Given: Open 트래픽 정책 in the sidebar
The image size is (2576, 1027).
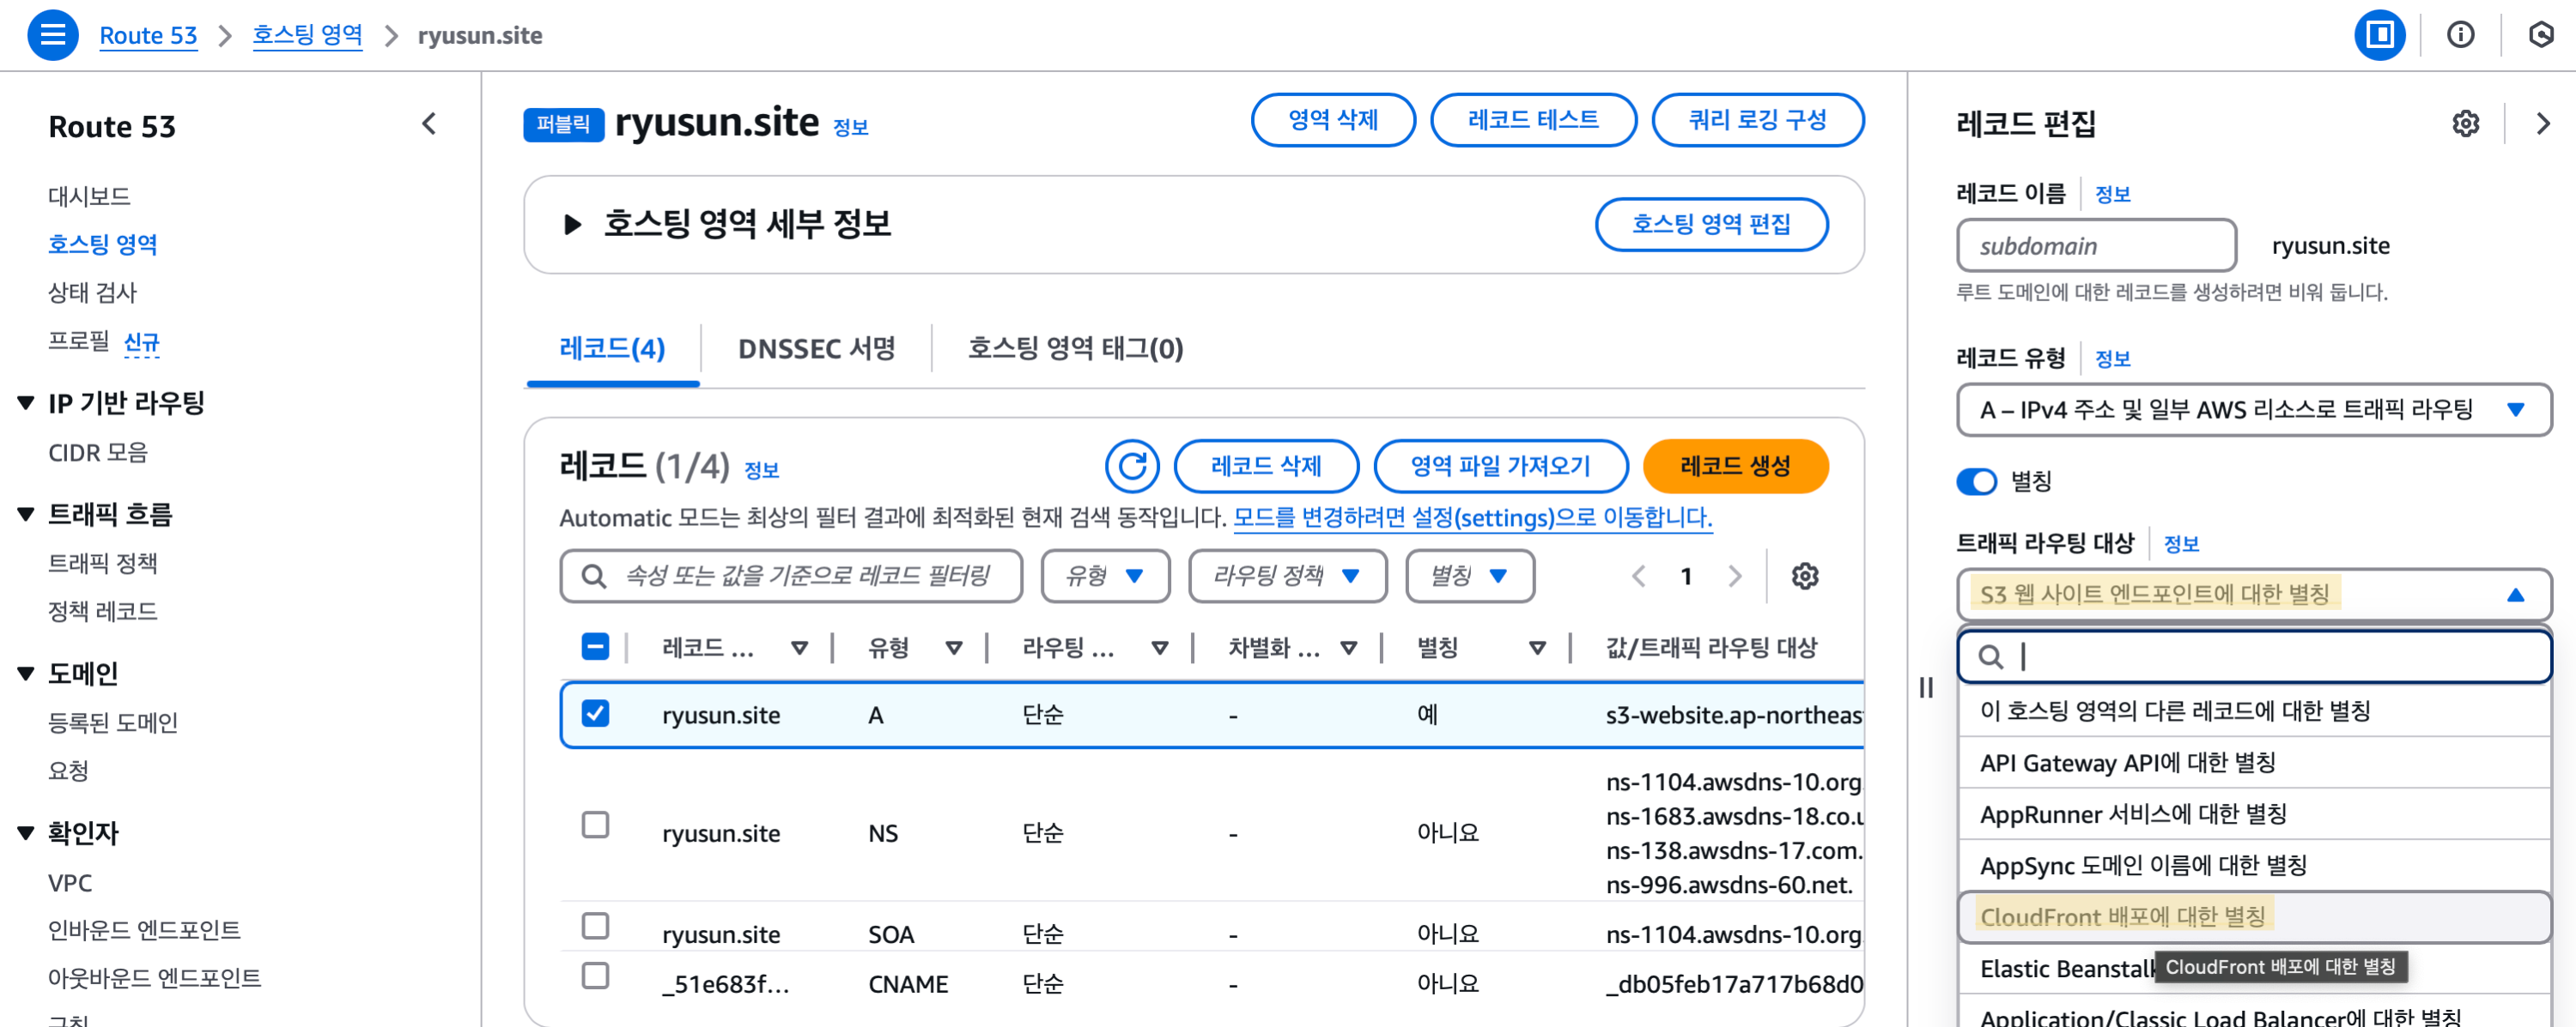Looking at the screenshot, I should pyautogui.click(x=102, y=564).
